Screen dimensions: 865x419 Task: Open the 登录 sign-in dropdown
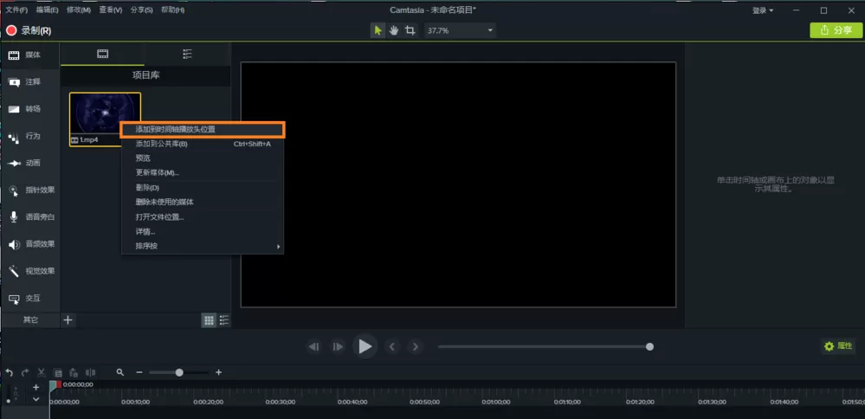coord(763,10)
